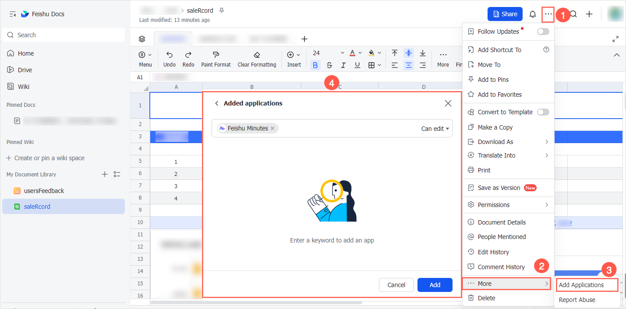Screen dimensions: 626x309
Task: Click the Clear Formatting eraser
Action: (257, 55)
